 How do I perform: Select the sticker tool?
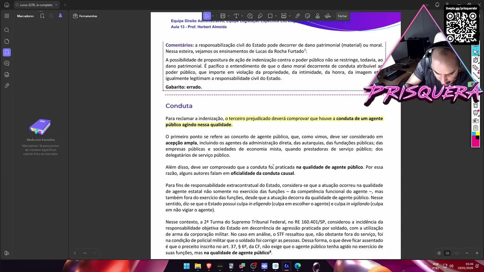[x=307, y=16]
